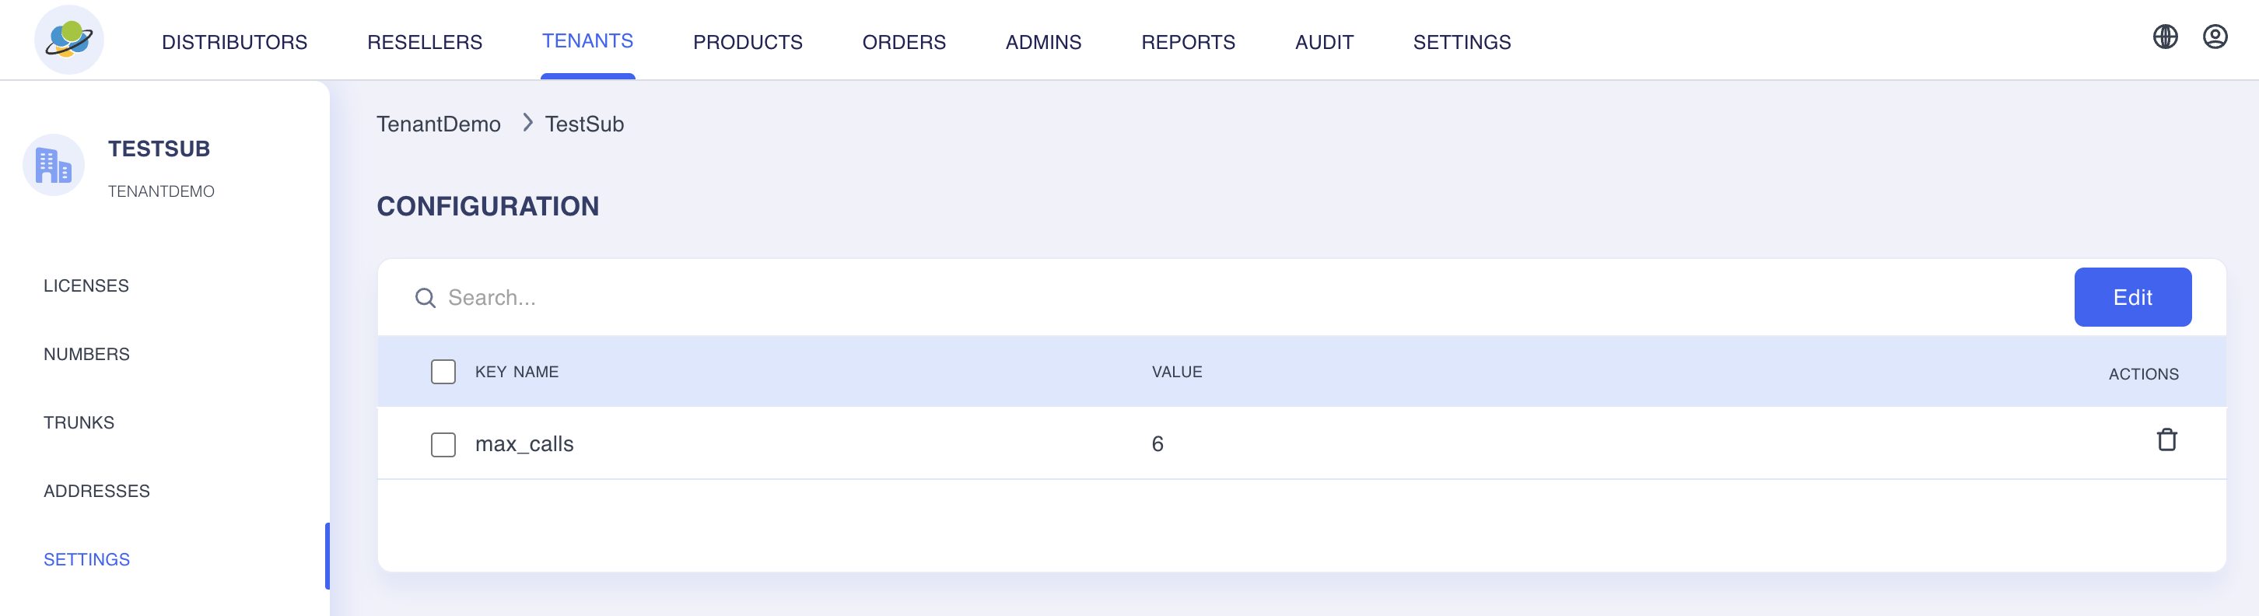Viewport: 2259px width, 616px height.
Task: Click the breadcrumb chevron arrow
Action: coord(527,123)
